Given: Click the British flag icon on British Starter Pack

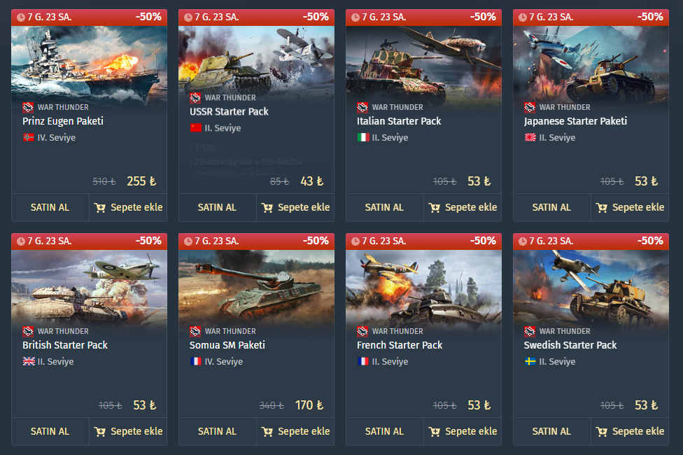Looking at the screenshot, I should (29, 361).
